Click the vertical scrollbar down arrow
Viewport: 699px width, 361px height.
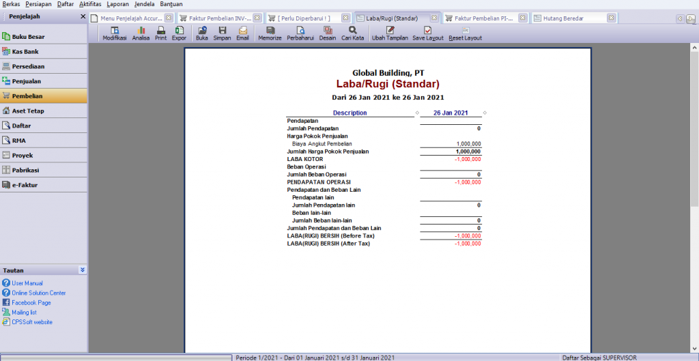[x=694, y=349]
